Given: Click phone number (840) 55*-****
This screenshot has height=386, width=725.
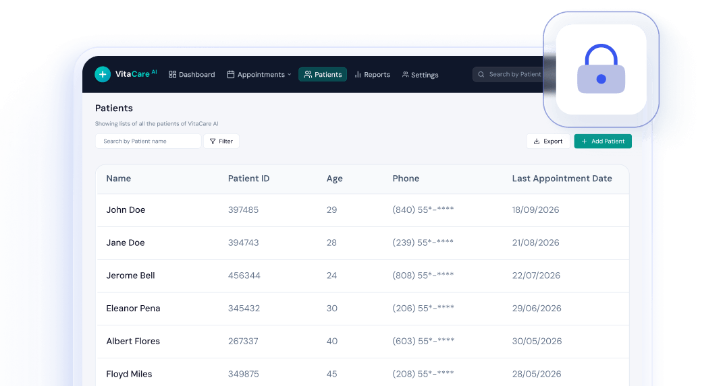Looking at the screenshot, I should point(423,210).
